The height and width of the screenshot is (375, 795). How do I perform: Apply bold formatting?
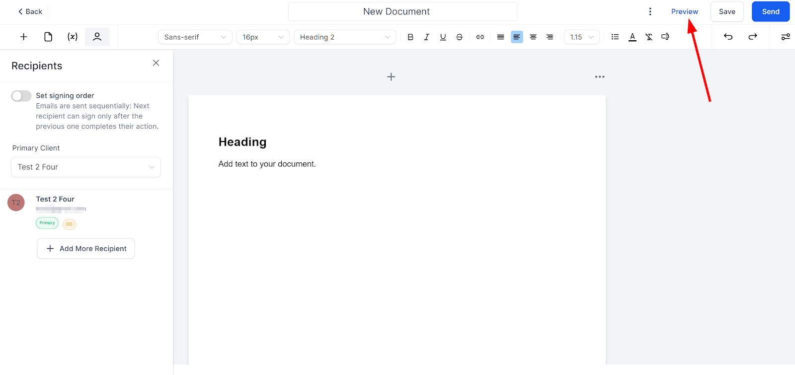click(410, 37)
